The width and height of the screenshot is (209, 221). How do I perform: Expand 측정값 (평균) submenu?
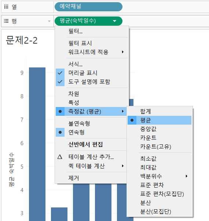click(91, 111)
